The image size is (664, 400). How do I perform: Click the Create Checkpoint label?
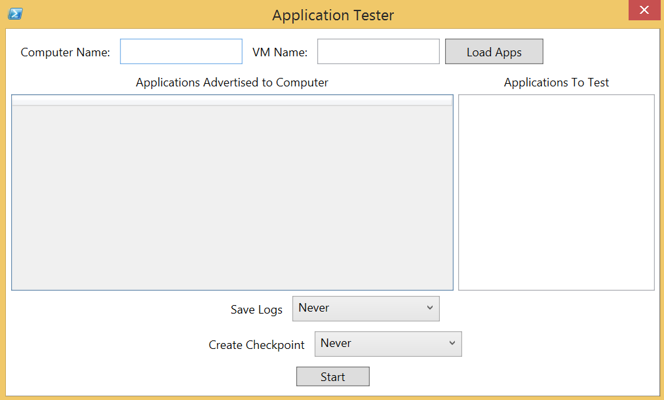[x=257, y=345]
